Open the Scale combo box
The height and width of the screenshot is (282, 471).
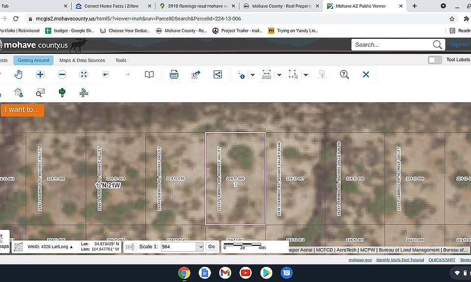click(182, 247)
